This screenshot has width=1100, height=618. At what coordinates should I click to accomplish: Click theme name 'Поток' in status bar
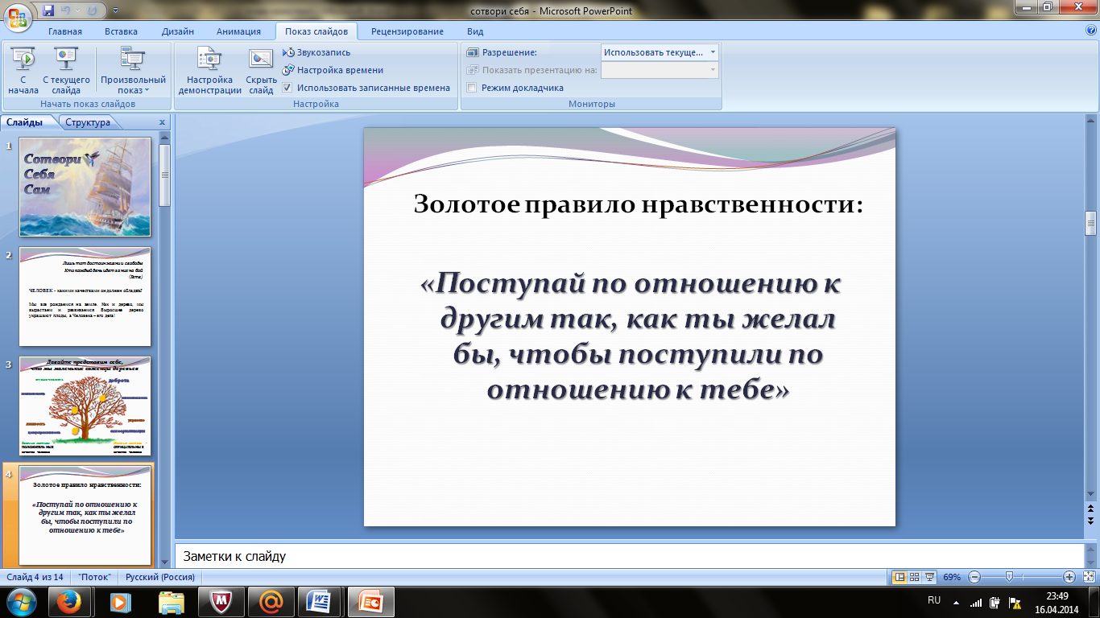95,577
